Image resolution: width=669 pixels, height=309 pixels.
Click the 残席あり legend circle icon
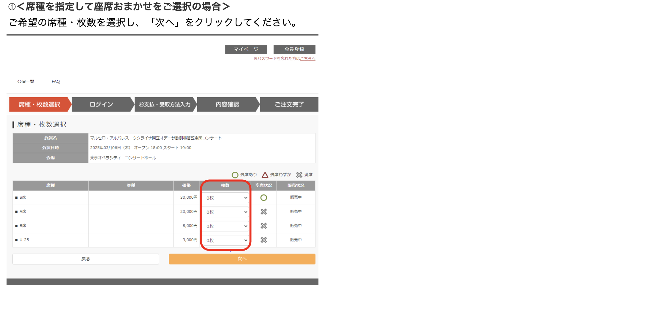(x=235, y=175)
